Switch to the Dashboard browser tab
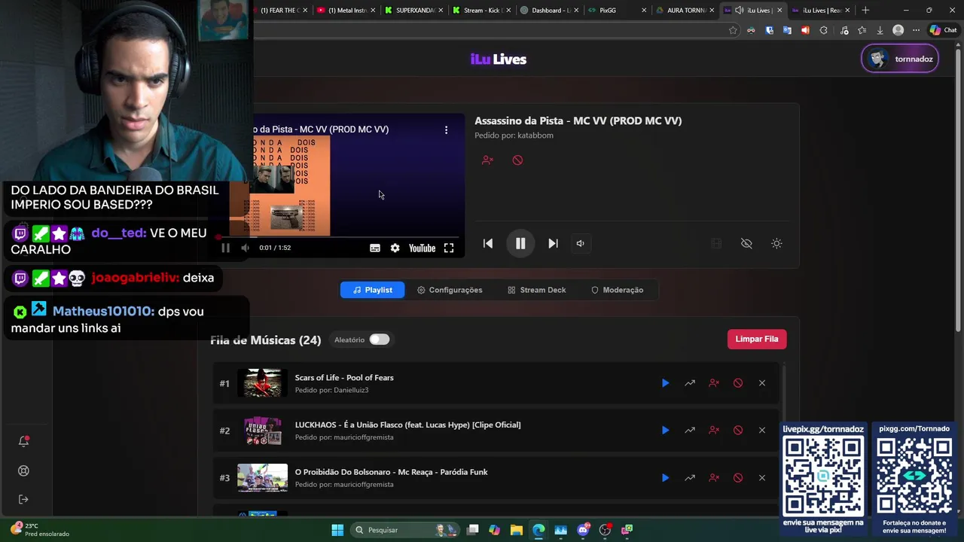964x542 pixels. point(550,11)
